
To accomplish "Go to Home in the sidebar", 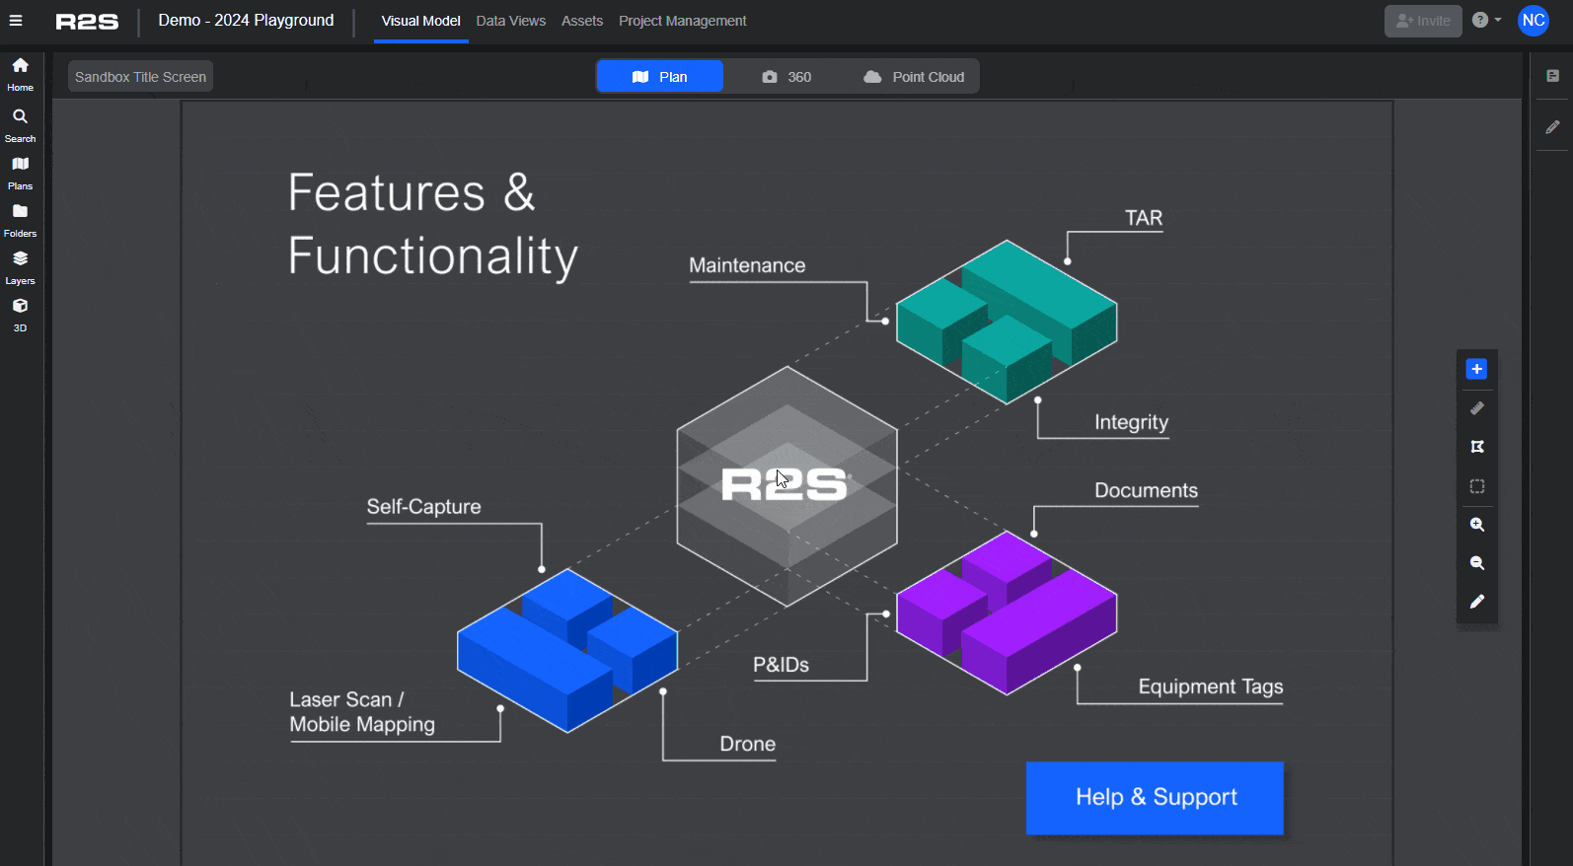I will tap(20, 74).
